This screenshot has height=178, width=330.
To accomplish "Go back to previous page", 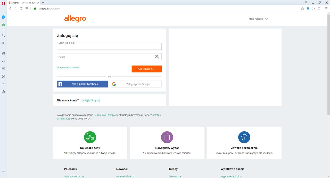I will pyautogui.click(x=10, y=8).
